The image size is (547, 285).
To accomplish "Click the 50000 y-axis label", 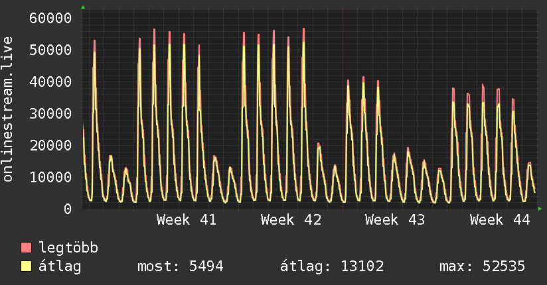I will point(50,50).
